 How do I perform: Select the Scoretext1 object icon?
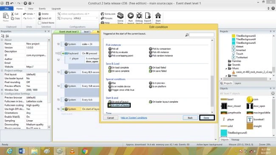pyautogui.click(x=250, y=119)
